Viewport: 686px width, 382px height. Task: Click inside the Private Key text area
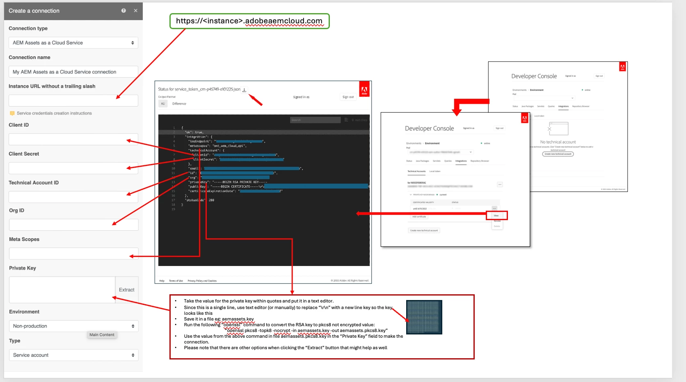(62, 290)
